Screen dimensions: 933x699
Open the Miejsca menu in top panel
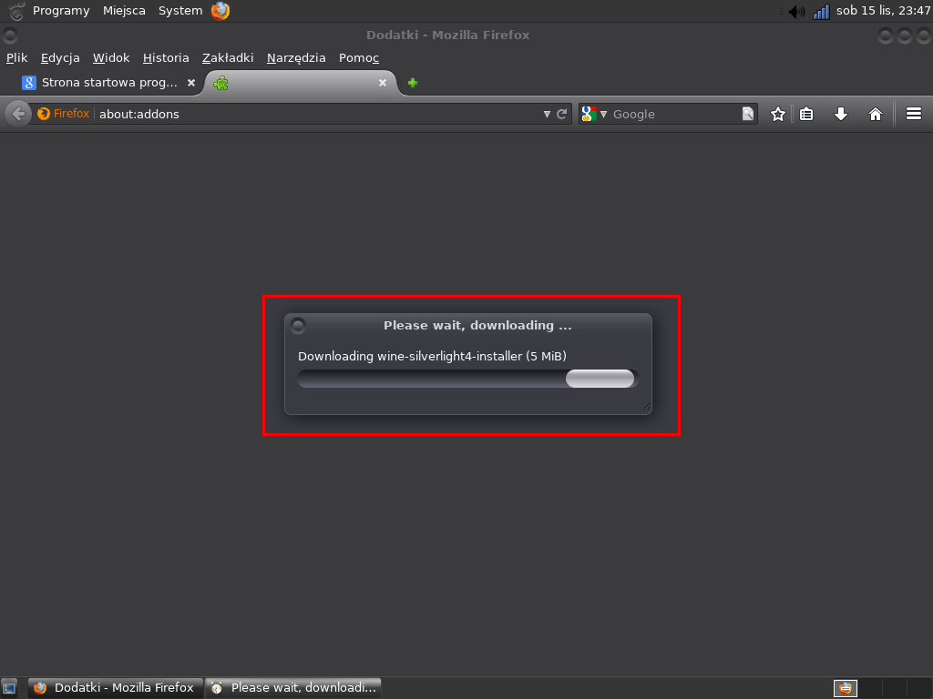pos(124,11)
